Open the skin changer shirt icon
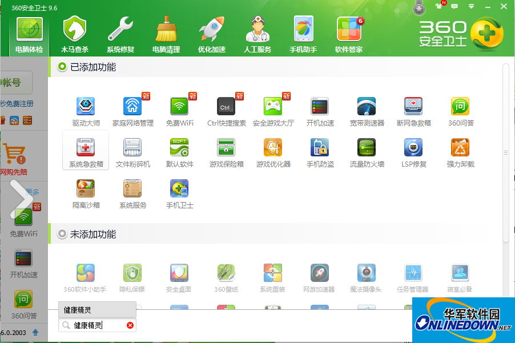Viewport: 515px width, 343px height. (439, 6)
